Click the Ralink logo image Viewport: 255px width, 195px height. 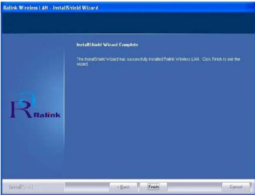point(35,105)
